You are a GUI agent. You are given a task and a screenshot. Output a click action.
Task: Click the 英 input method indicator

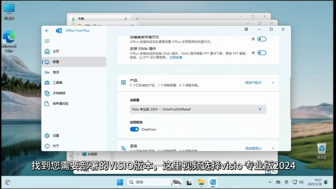[x=286, y=182]
